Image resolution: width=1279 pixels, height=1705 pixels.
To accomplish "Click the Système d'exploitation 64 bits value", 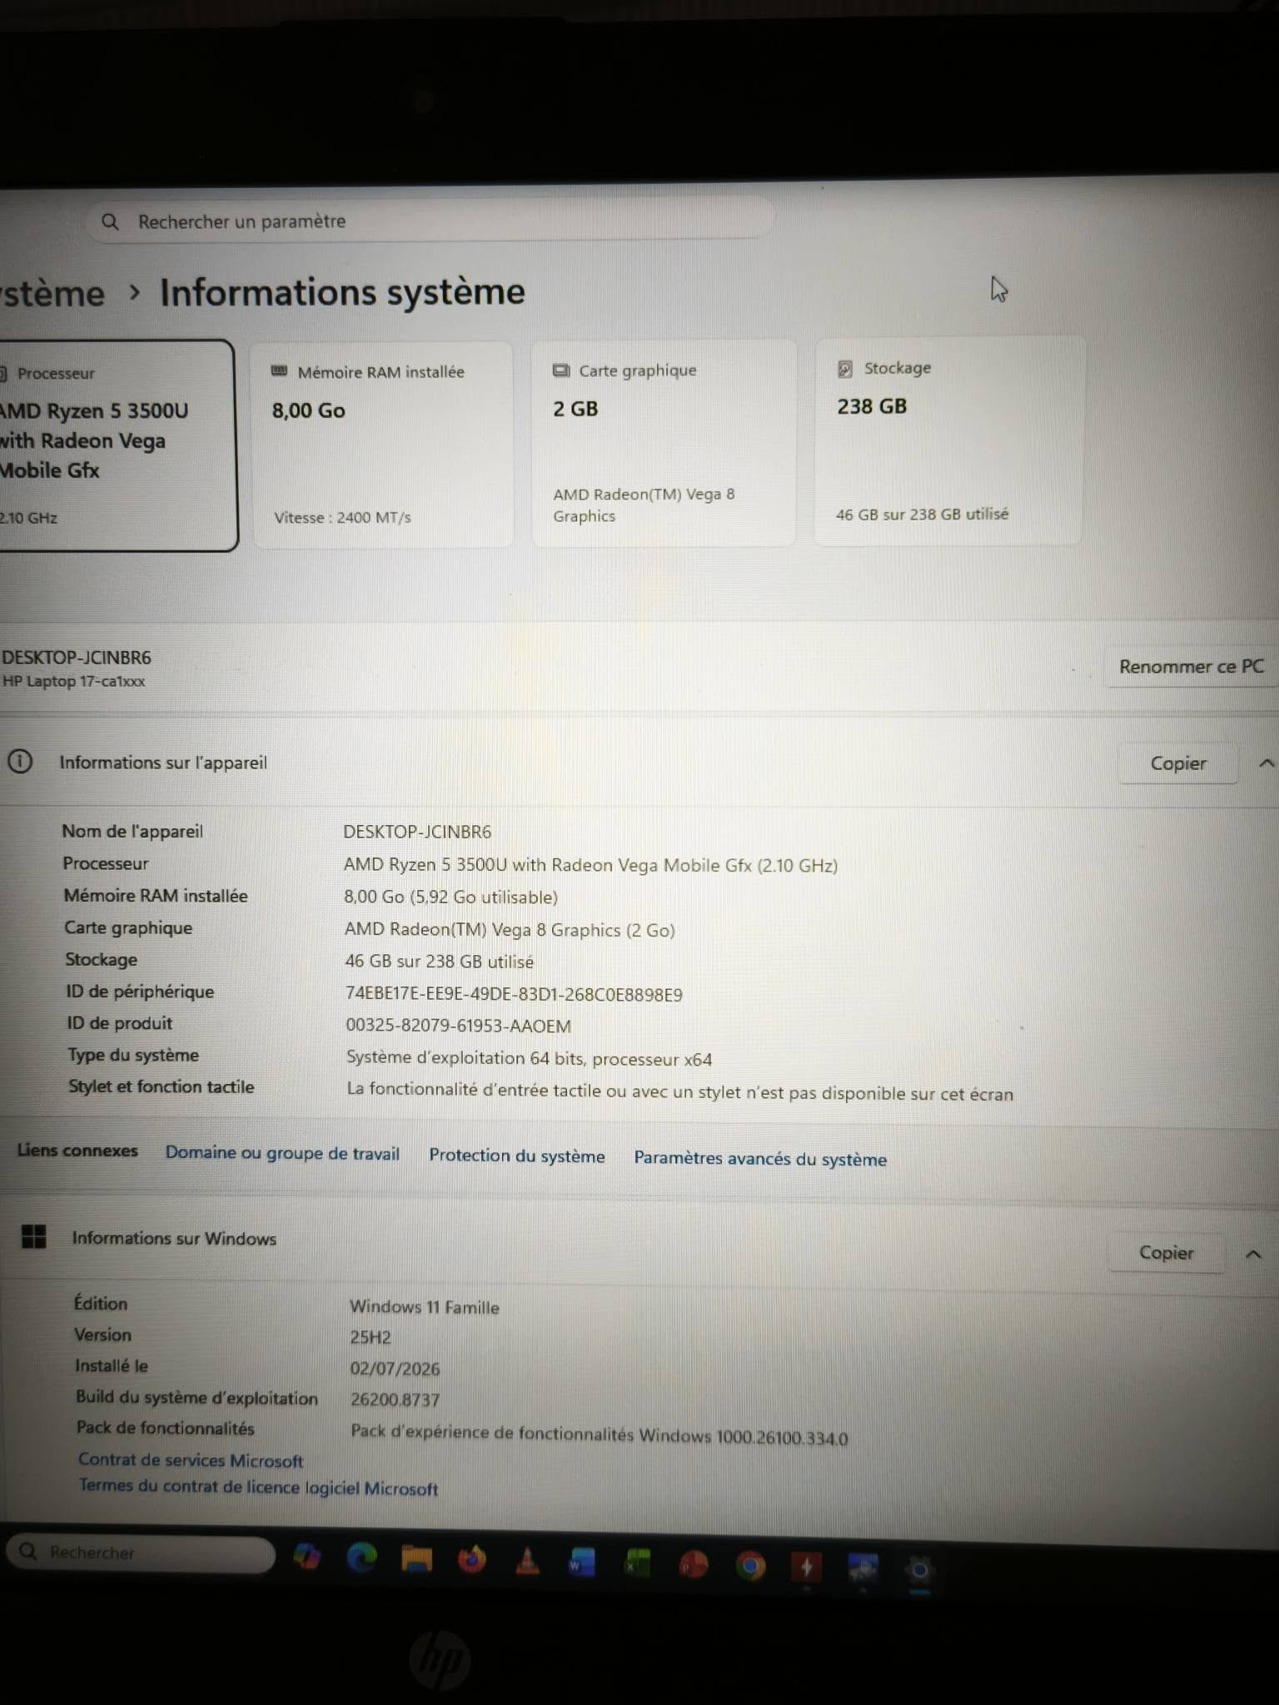I will 529,1058.
